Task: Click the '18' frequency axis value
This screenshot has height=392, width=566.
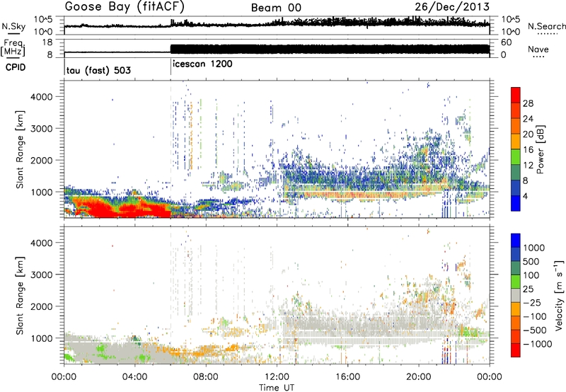Action: click(x=47, y=42)
